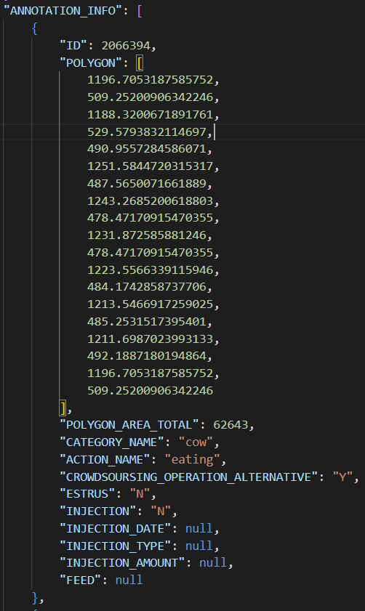This screenshot has height=611, width=365.
Task: Click the coordinate 1213.5466917259025
Action: tap(150, 304)
